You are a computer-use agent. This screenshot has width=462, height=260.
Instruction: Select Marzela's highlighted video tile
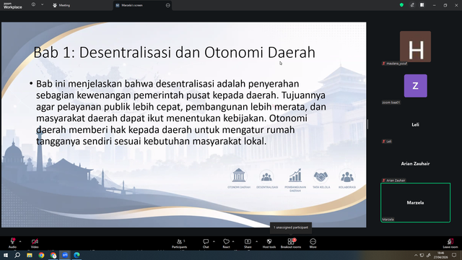point(415,202)
